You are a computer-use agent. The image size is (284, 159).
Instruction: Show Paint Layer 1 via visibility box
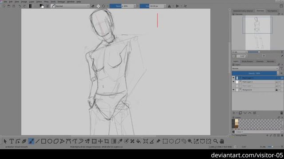(233, 86)
